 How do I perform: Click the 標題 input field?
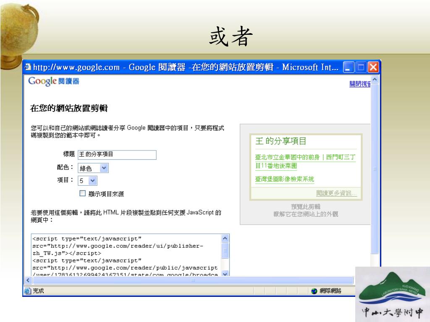117,155
